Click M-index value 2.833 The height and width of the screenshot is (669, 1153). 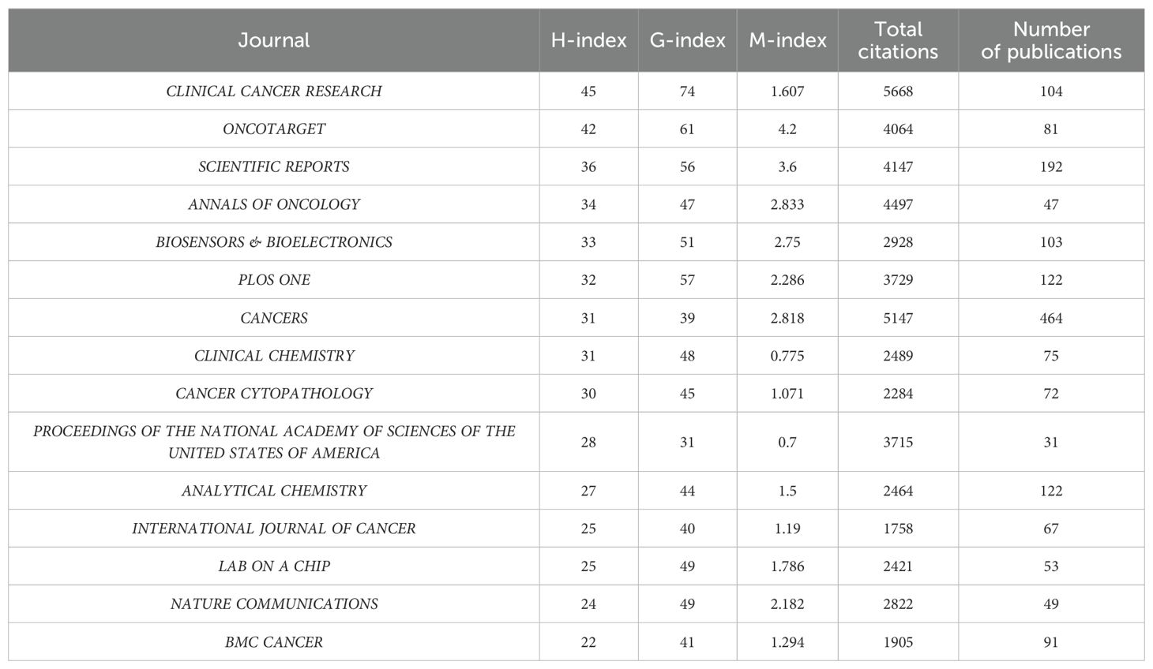787,205
